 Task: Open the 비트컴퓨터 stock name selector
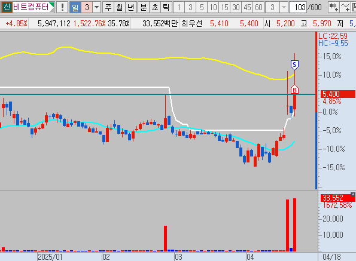click(33, 7)
